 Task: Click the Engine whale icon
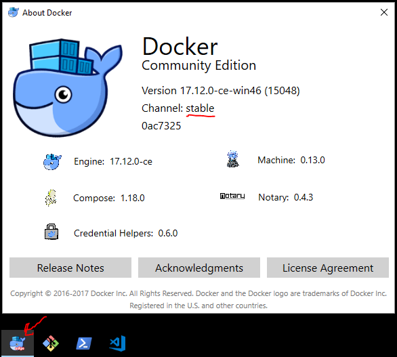52,161
